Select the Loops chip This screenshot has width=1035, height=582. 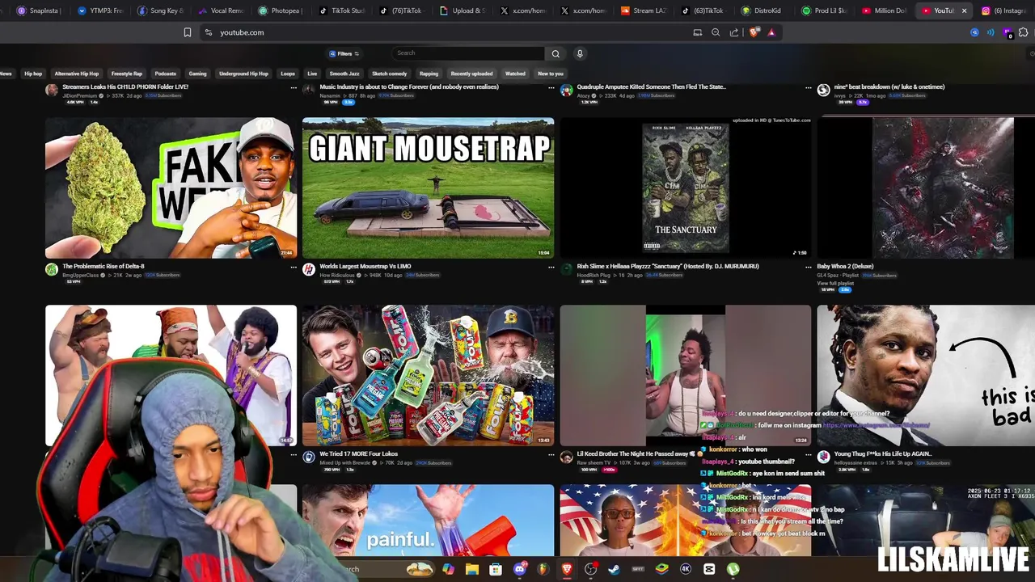click(288, 74)
